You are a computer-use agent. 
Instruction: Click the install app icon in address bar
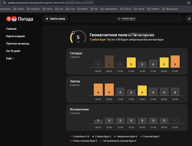(189, 2)
